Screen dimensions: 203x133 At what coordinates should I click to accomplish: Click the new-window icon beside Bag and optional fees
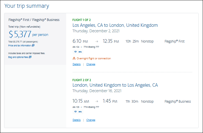[30, 57]
